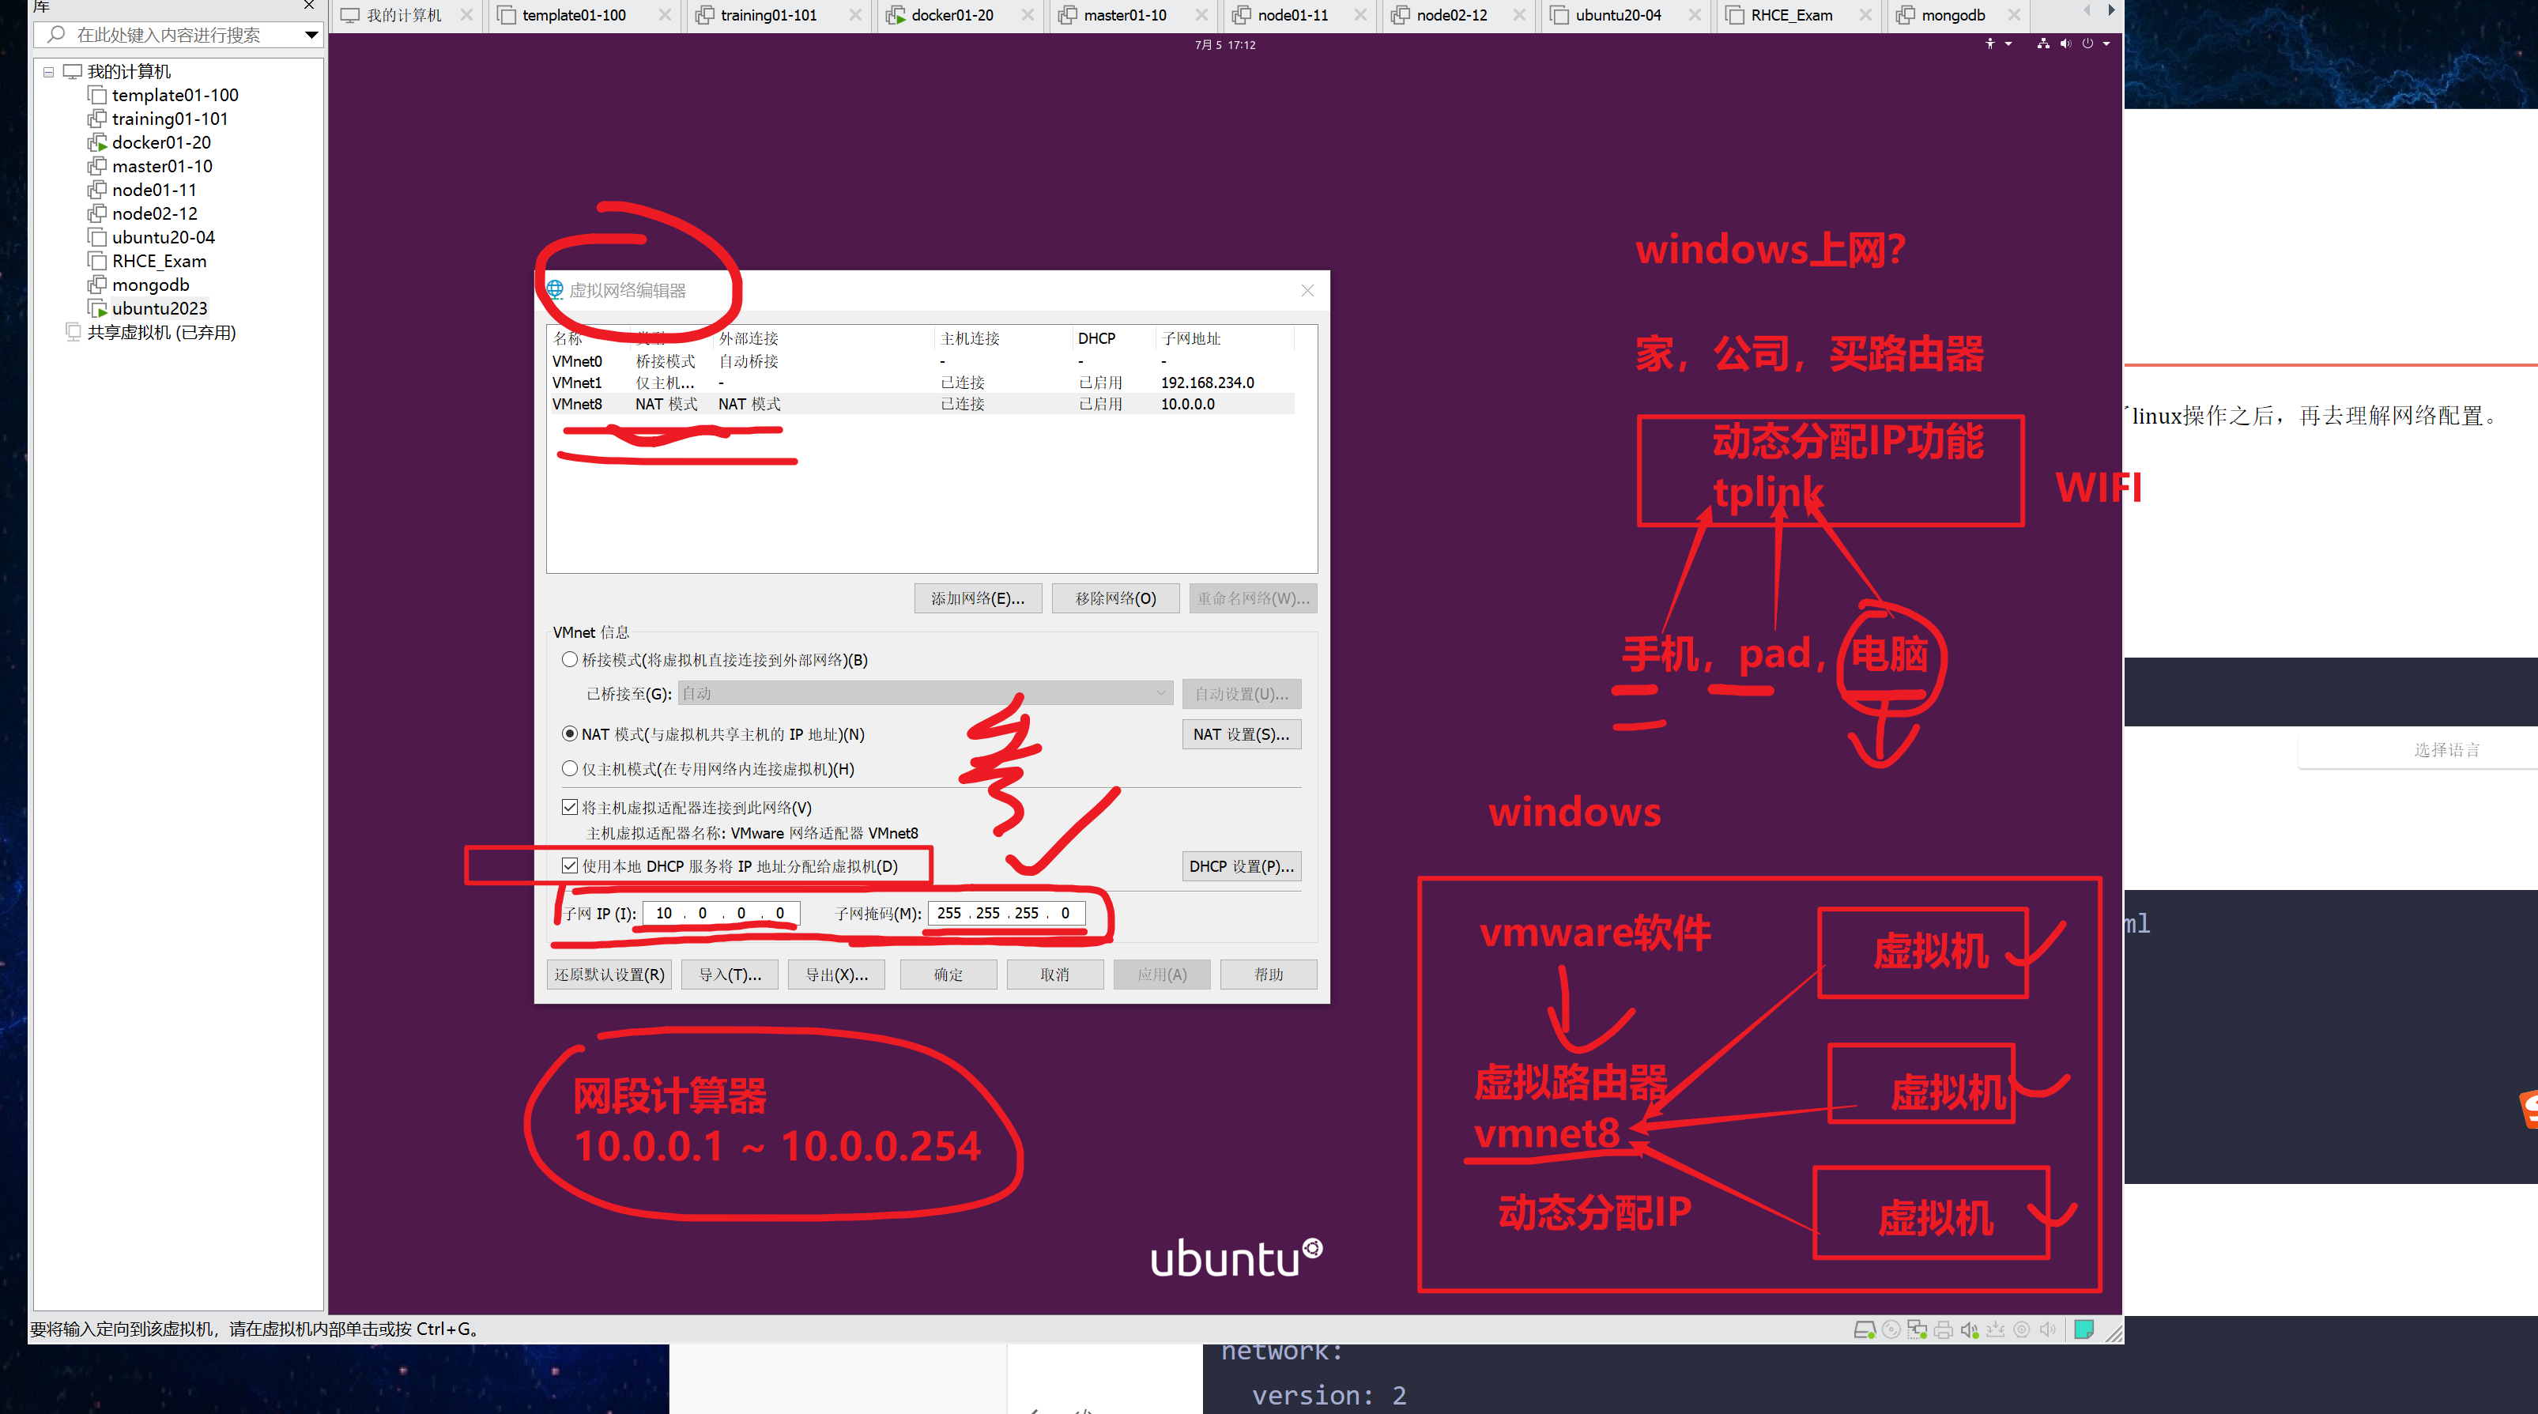
Task: Select node02-12 in library tree
Action: pyautogui.click(x=155, y=214)
